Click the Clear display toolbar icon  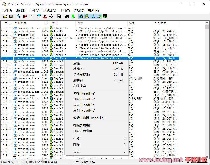[x=31, y=17]
